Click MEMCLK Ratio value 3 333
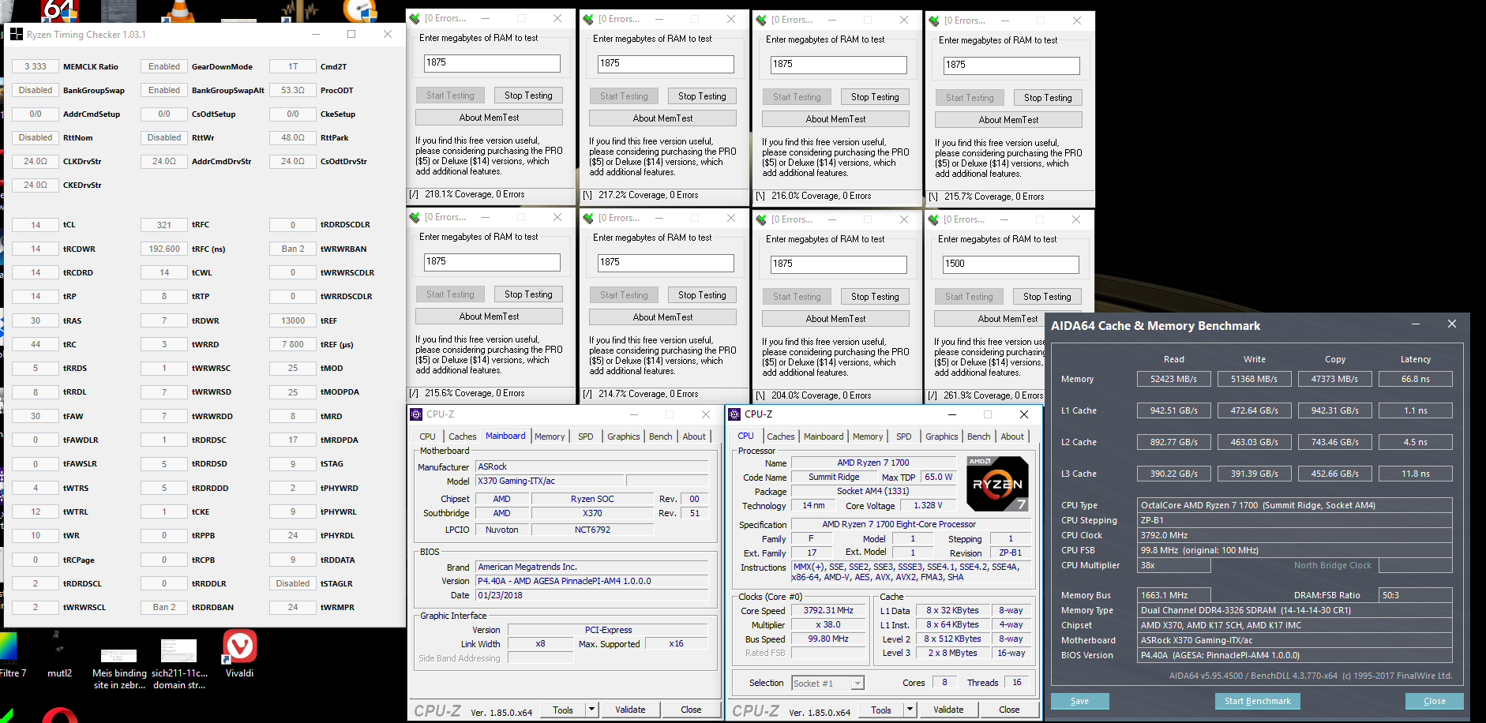The width and height of the screenshot is (1486, 723). pos(36,67)
